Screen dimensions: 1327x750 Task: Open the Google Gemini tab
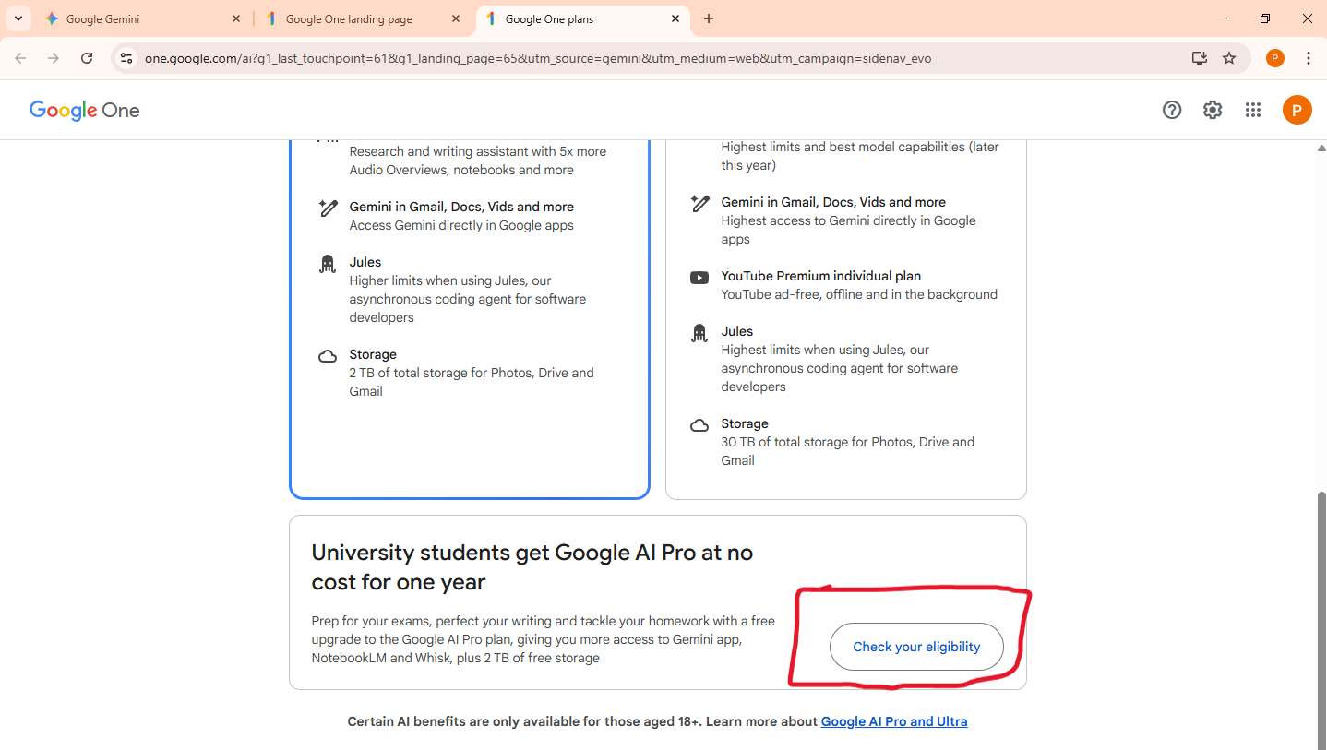point(143,18)
